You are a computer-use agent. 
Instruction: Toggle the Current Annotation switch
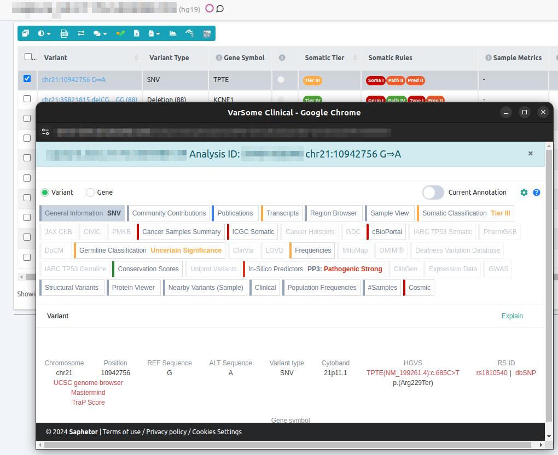433,192
